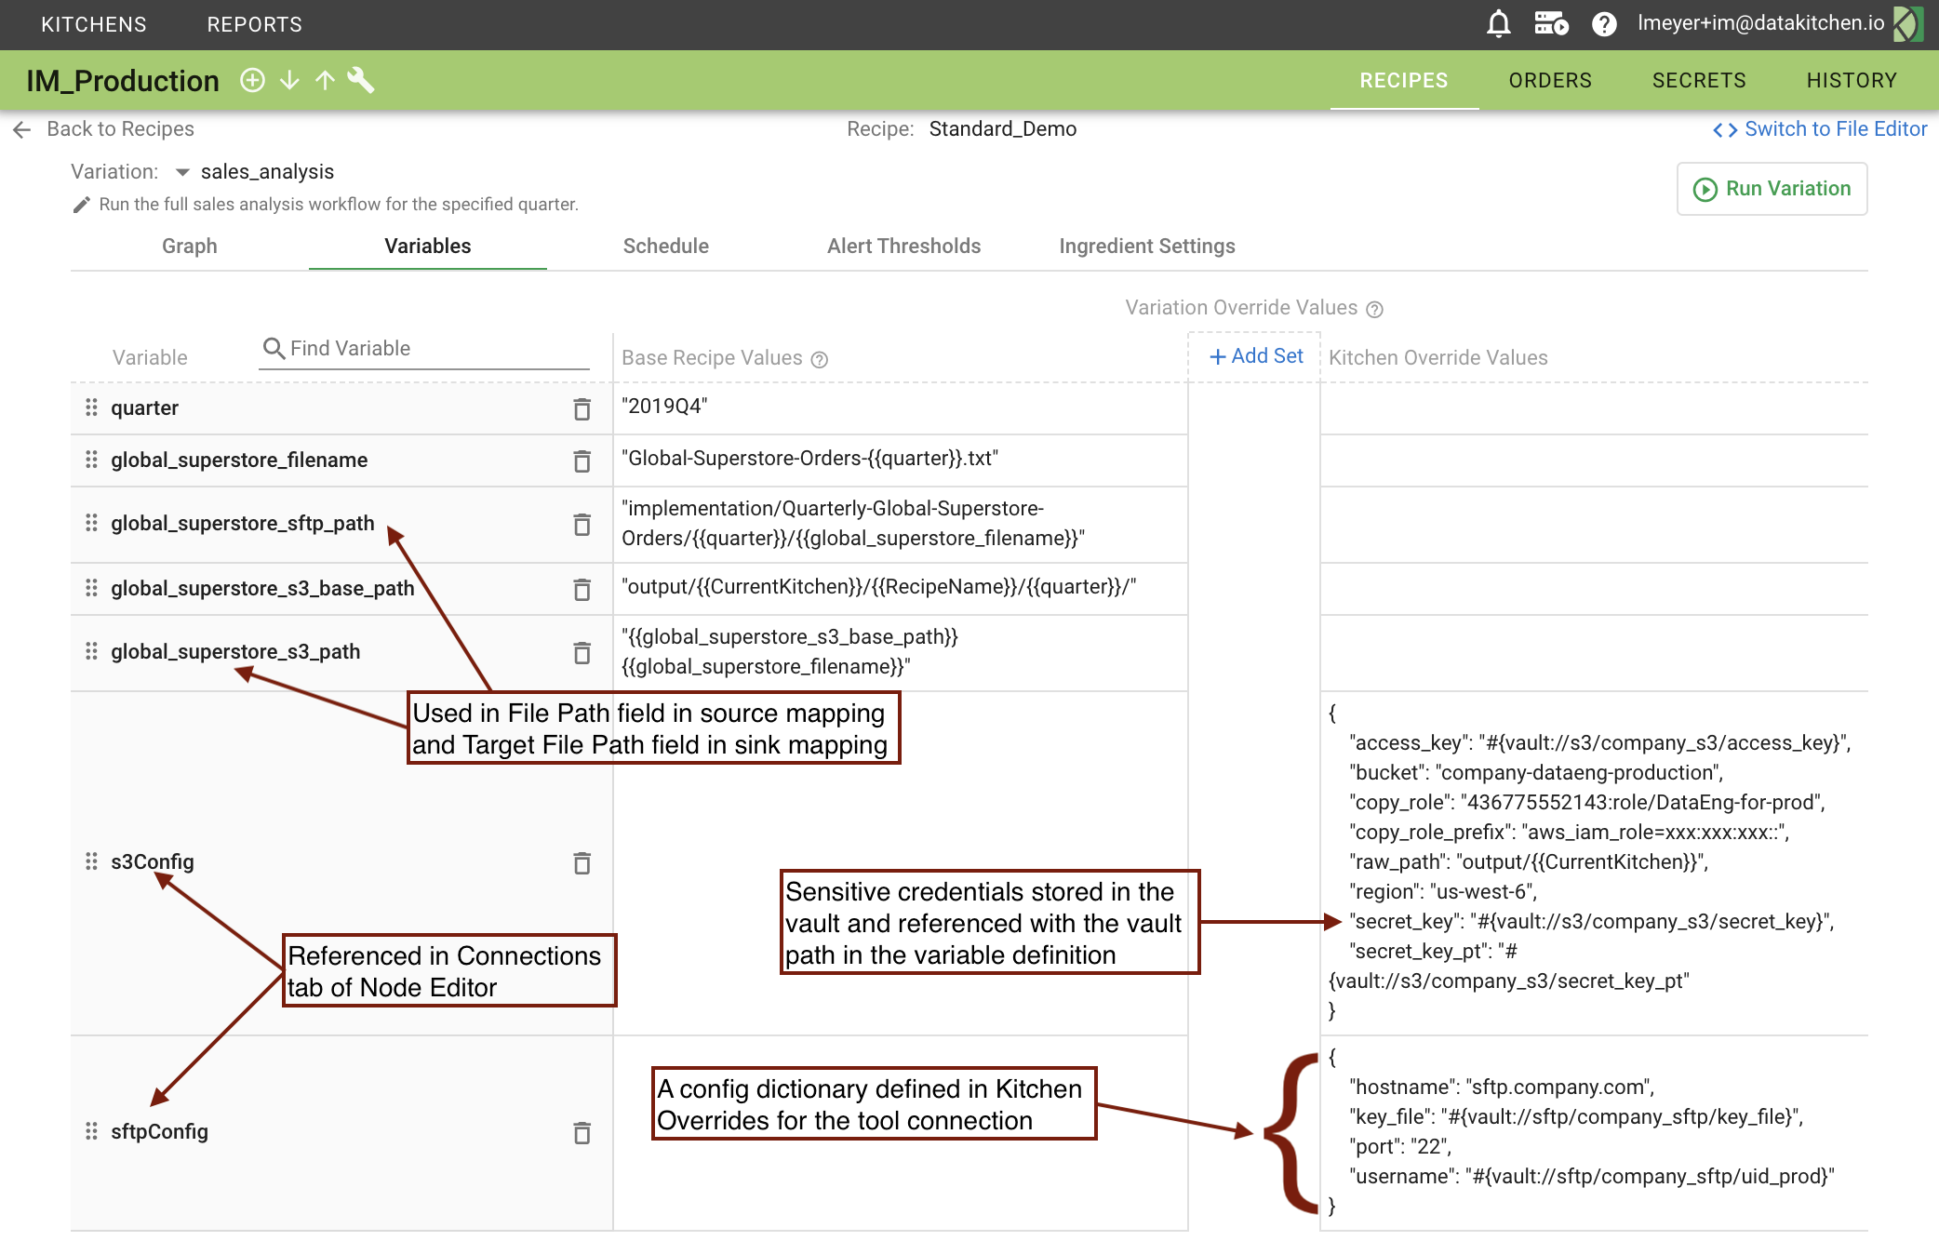
Task: Click the Base Recipe Values help icon
Action: coord(819,359)
